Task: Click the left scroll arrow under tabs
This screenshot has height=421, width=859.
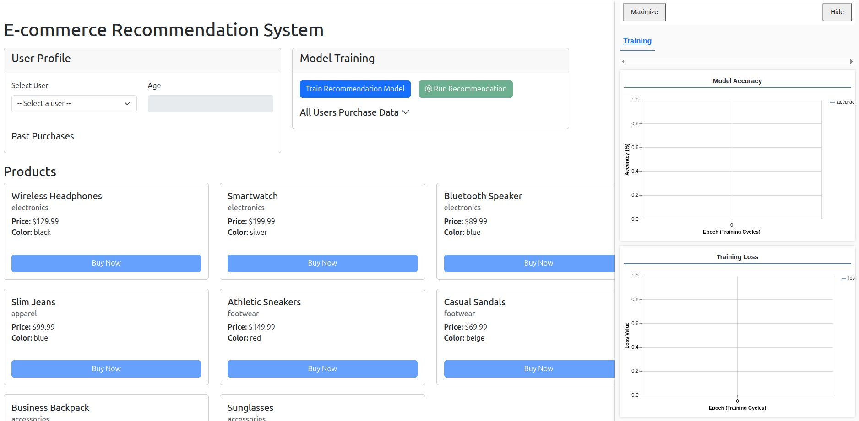Action: (x=623, y=61)
